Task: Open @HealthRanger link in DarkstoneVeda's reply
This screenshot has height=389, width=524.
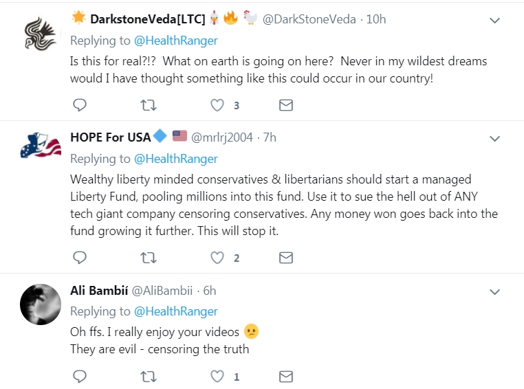Action: 175,41
